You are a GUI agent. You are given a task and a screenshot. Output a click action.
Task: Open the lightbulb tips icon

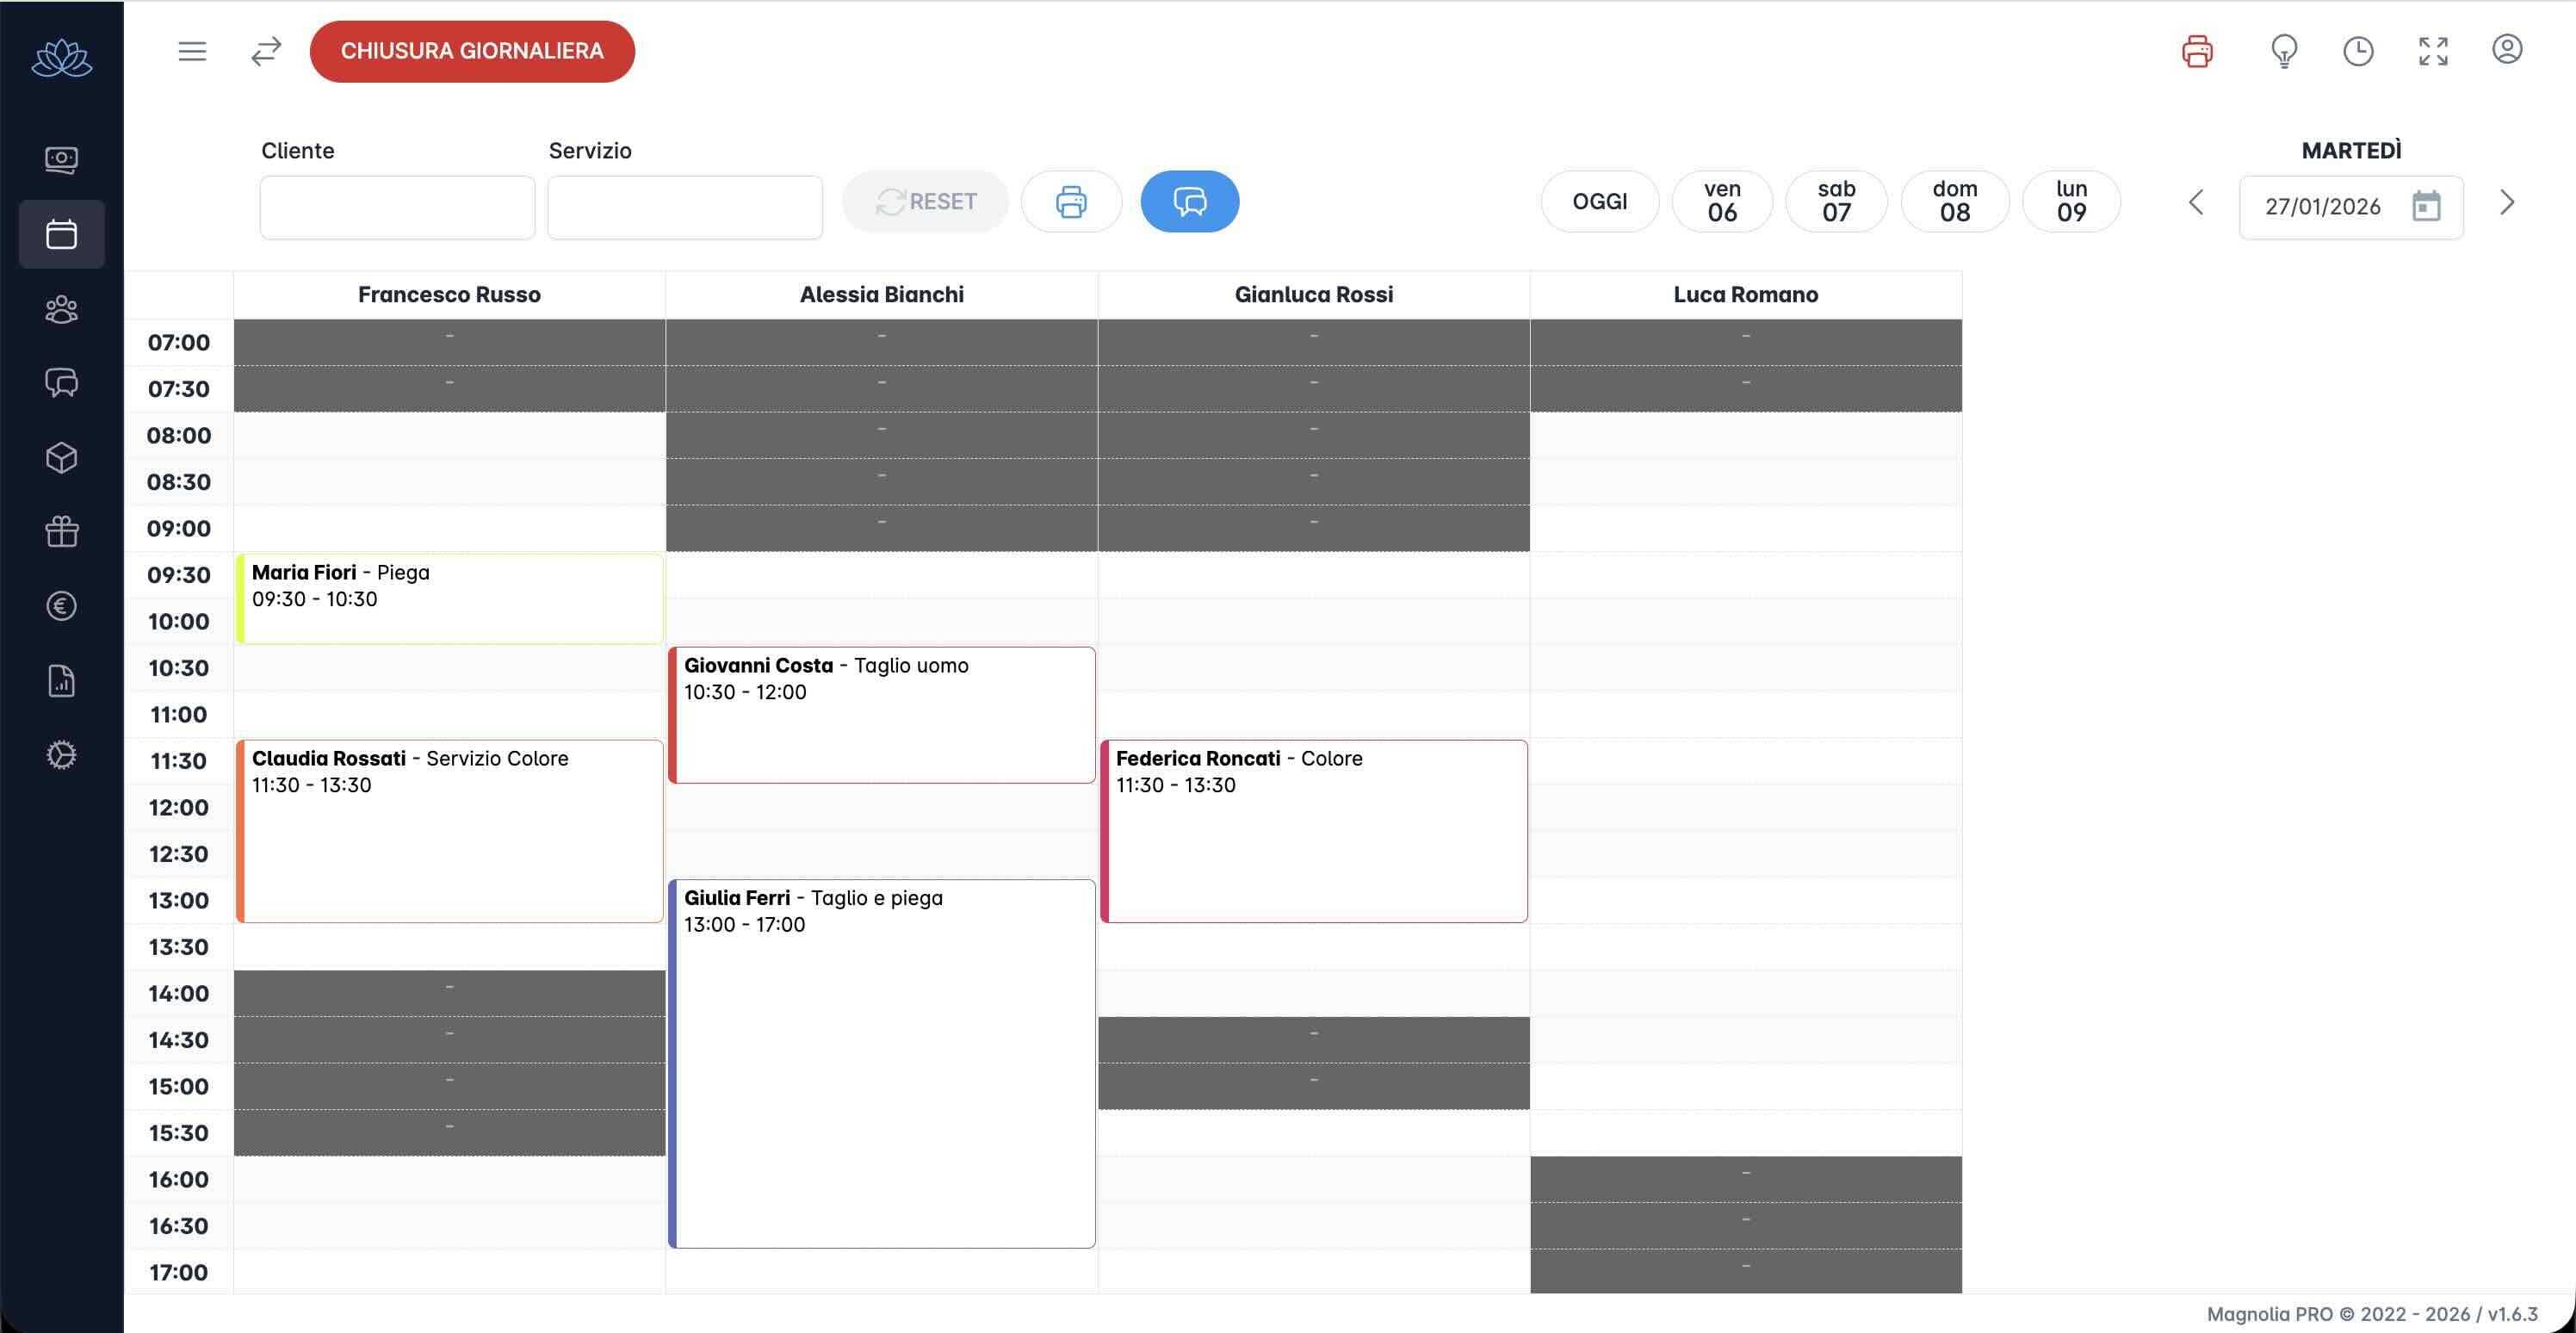pyautogui.click(x=2284, y=51)
